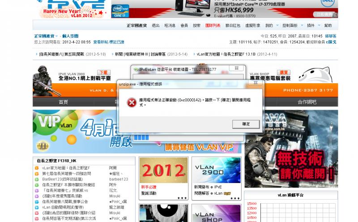This screenshot has width=358, height=222.
Task: Click rank 8 icon beside vLan 自動開場測試
Action: point(37,207)
